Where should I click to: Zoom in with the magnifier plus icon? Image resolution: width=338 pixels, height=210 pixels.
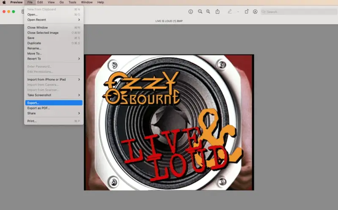[208, 12]
